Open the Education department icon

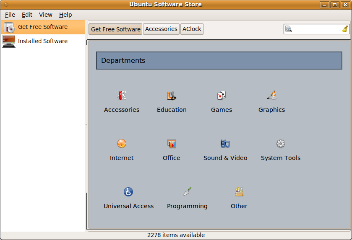pos(172,95)
